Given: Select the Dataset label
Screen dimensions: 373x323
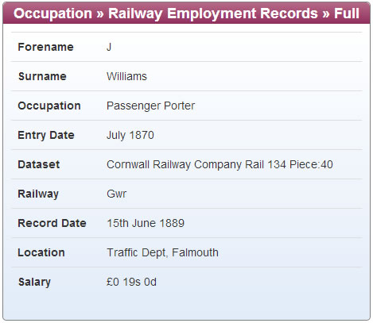Looking at the screenshot, I should pos(39,164).
